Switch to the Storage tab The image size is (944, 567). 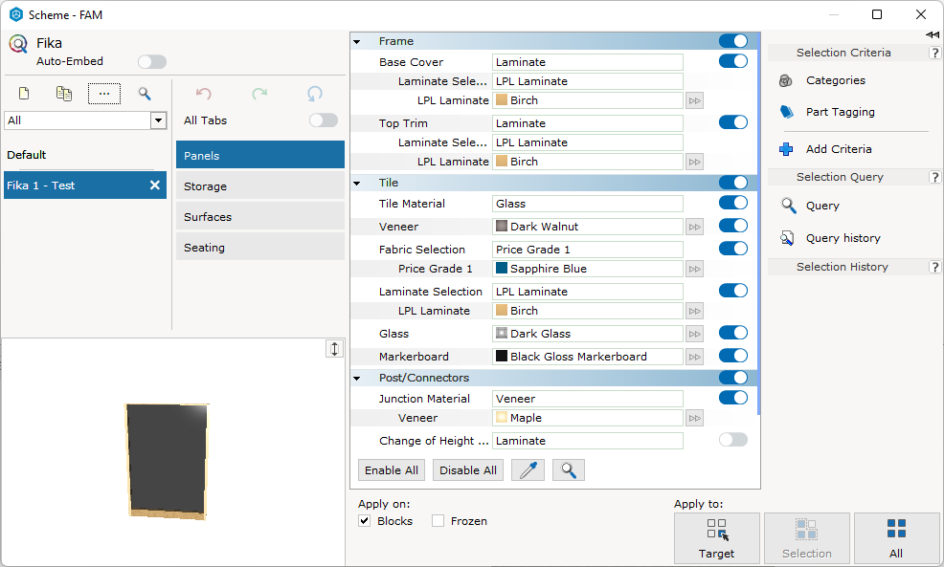(x=260, y=186)
